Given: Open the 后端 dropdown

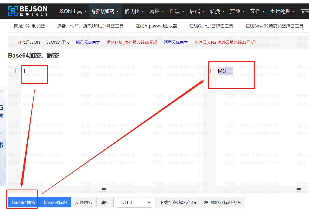Looking at the screenshot, I should click(197, 11).
